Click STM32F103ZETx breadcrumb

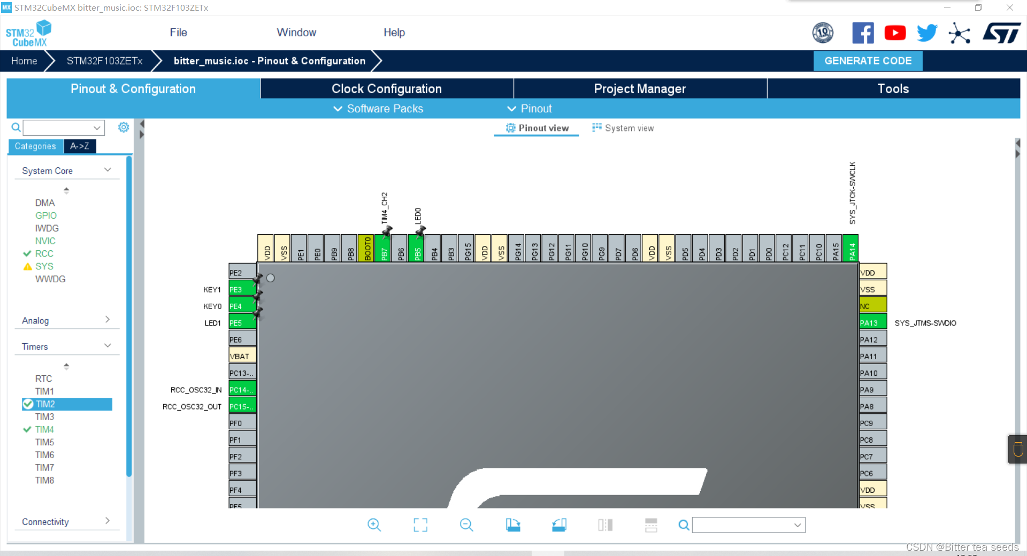click(x=105, y=61)
